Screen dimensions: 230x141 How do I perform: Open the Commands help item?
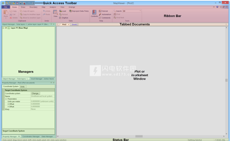click(105, 18)
